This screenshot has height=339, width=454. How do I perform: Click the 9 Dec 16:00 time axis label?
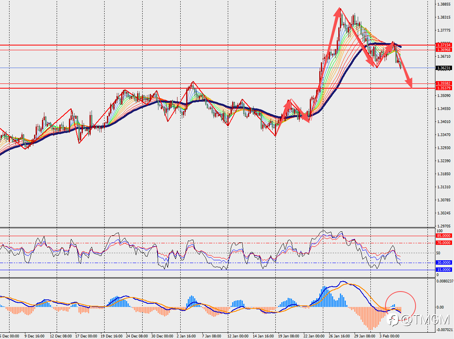click(34, 336)
